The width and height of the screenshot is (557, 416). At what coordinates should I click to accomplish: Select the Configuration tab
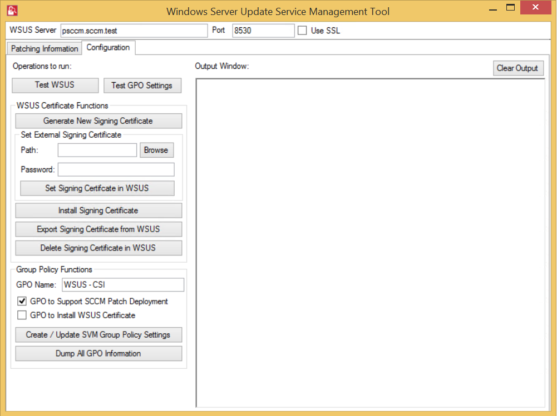108,48
